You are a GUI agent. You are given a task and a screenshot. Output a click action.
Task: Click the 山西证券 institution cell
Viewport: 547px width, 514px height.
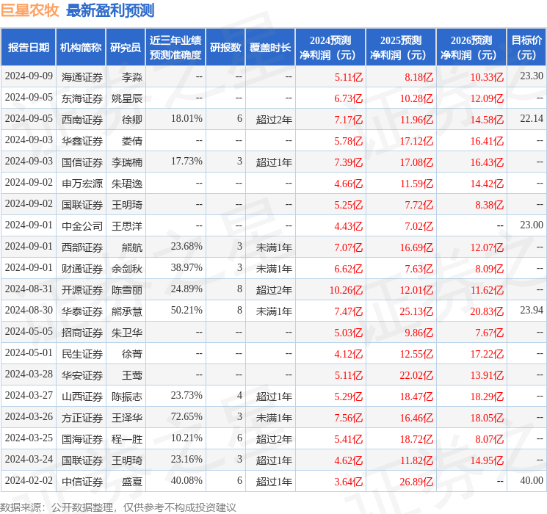click(x=82, y=397)
